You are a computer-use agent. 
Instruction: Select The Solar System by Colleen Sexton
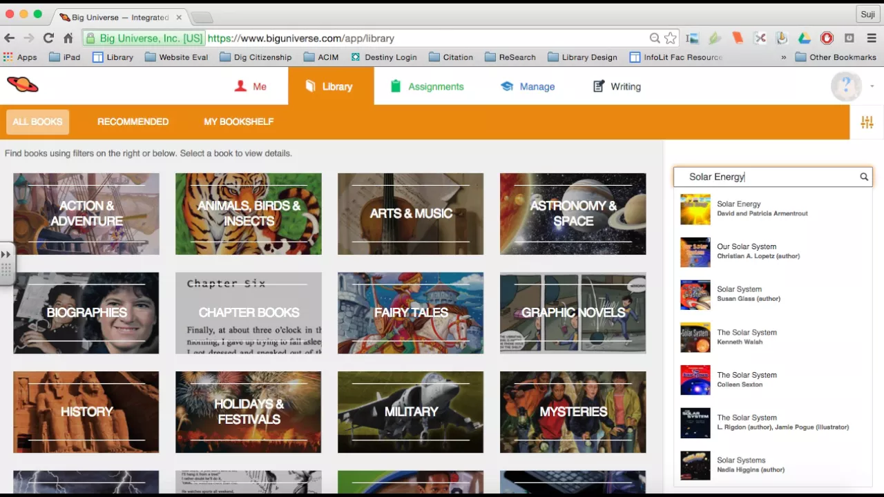(x=773, y=380)
